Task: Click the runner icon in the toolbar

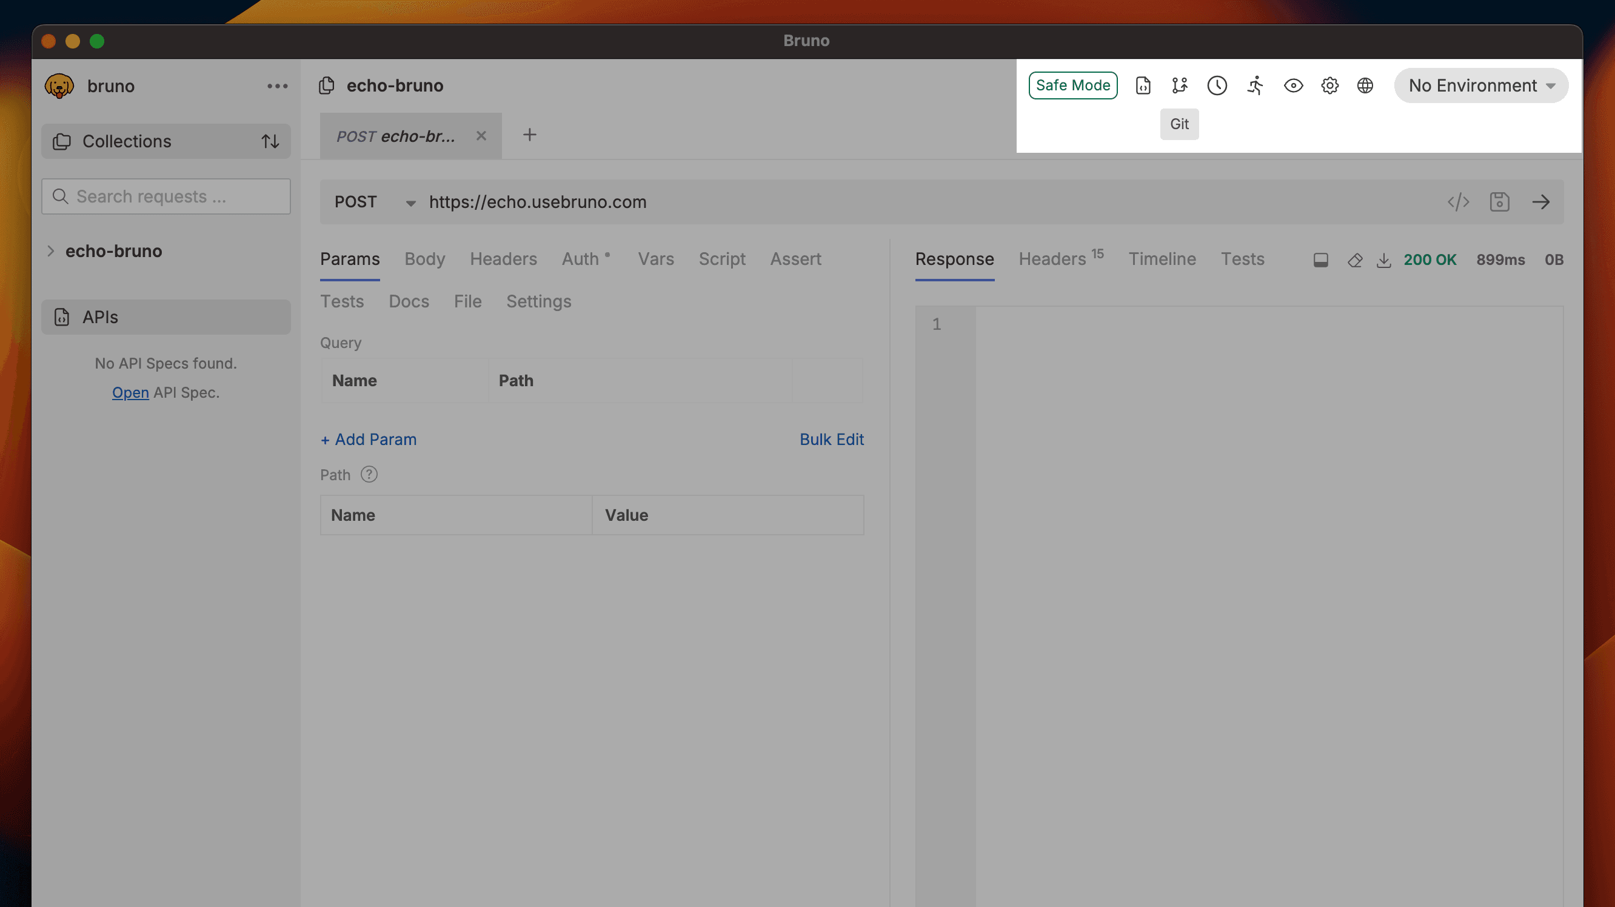Action: 1255,85
